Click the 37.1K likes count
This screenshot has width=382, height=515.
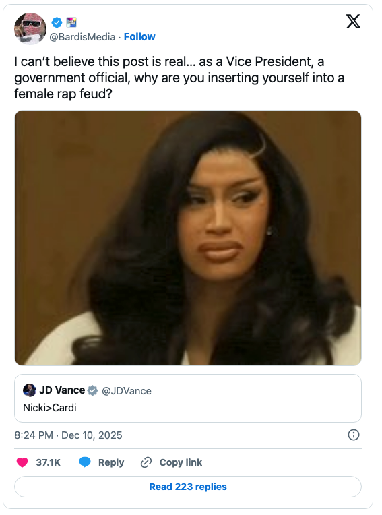49,462
